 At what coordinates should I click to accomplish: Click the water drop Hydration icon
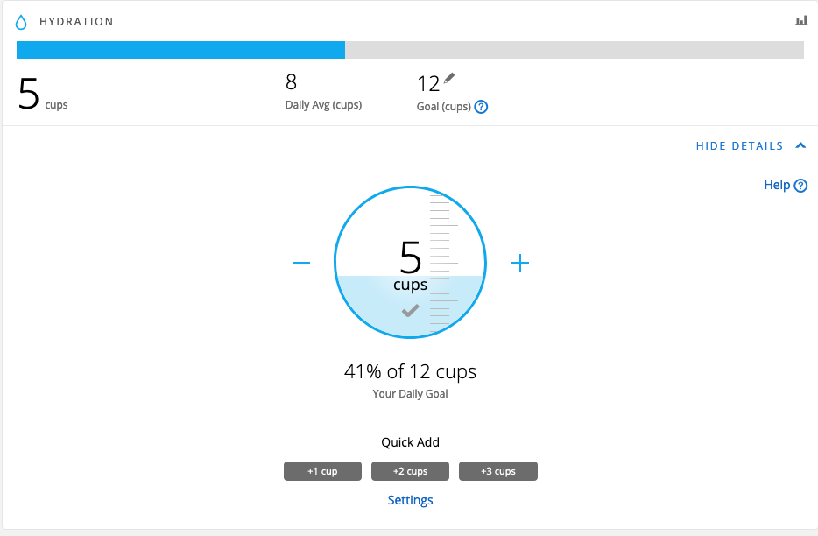22,22
